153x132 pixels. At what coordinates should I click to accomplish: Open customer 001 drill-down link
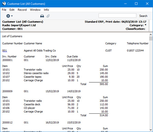point(4,51)
